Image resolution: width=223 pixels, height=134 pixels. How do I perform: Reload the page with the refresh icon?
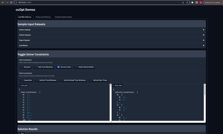tap(12, 3)
